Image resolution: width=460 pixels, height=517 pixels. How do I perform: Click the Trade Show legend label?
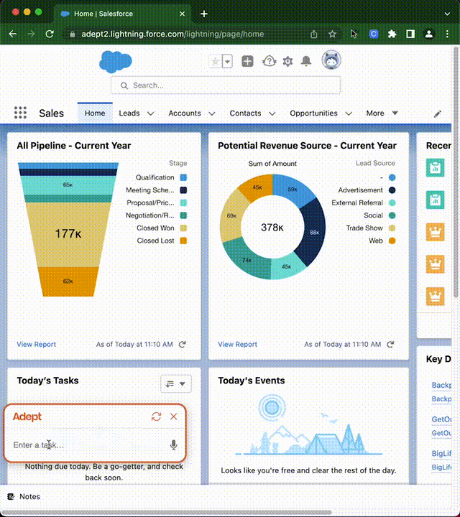coord(364,228)
